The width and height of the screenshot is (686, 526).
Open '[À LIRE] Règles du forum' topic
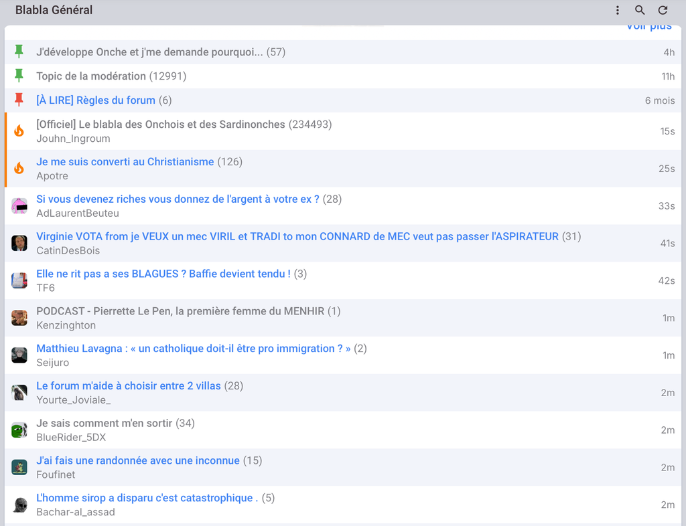95,100
